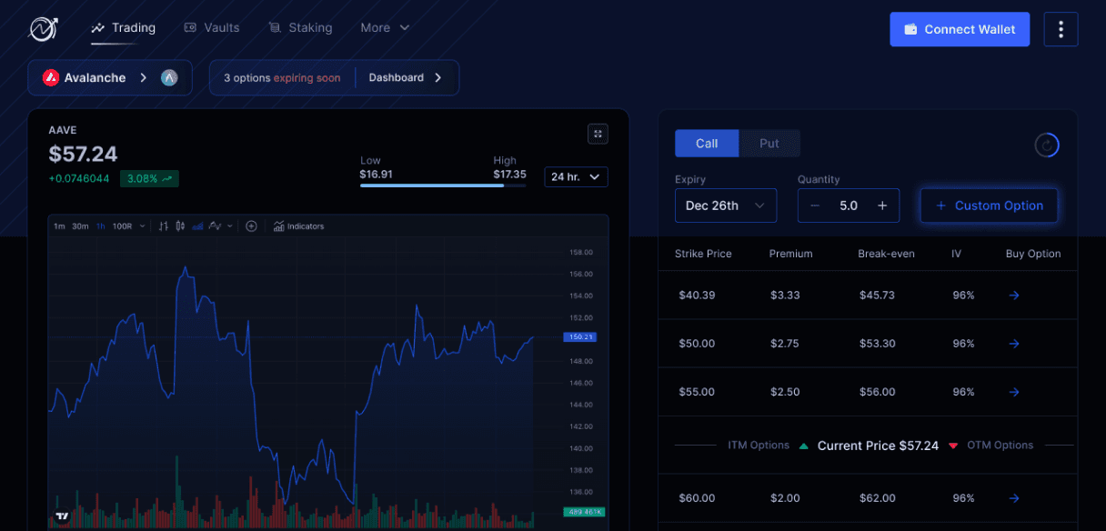Switch to Put options
Image resolution: width=1106 pixels, height=531 pixels.
click(769, 144)
